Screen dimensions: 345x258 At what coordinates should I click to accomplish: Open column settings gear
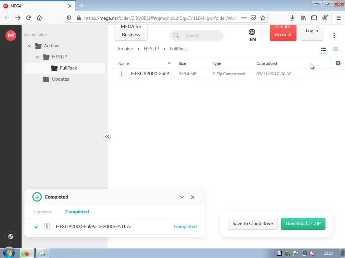pyautogui.click(x=338, y=63)
